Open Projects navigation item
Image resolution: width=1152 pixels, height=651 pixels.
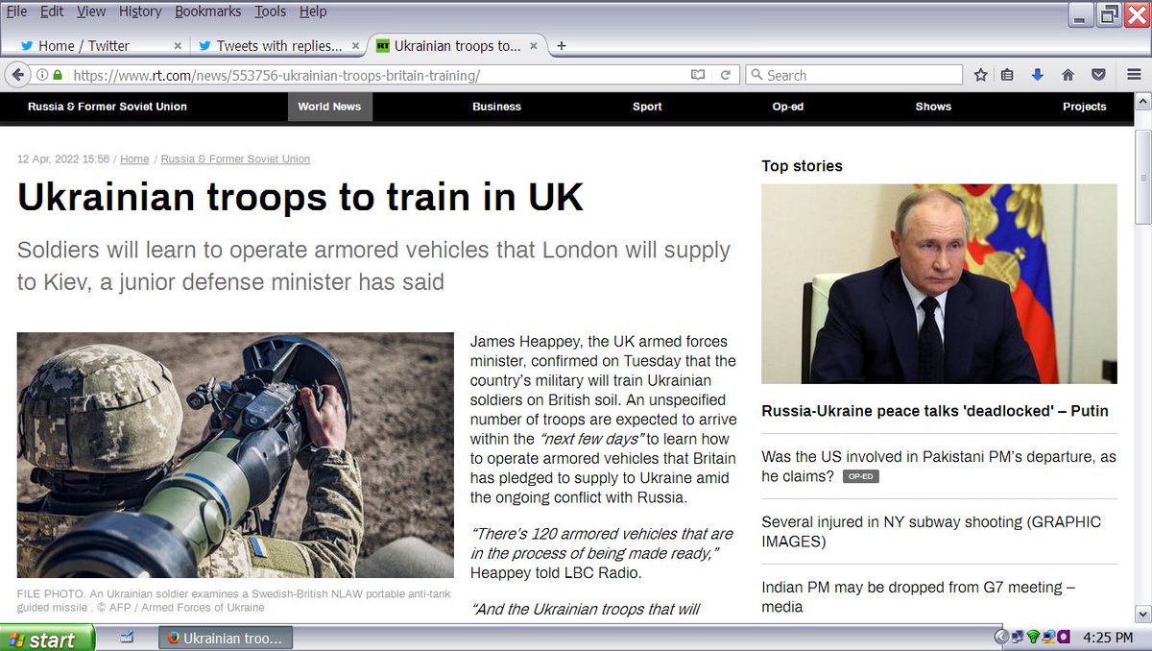pos(1084,107)
